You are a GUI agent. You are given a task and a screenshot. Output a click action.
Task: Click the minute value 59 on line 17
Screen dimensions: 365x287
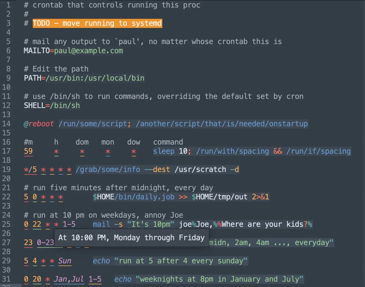point(28,151)
